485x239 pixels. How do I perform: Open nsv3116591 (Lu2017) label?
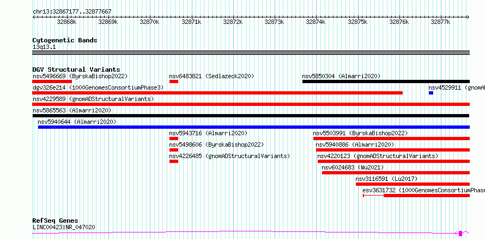(x=387, y=179)
